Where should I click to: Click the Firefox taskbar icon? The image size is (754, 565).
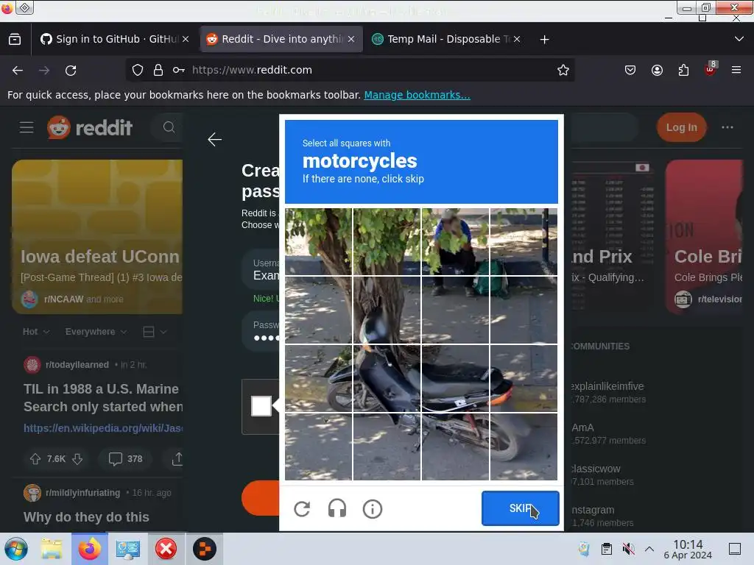coord(90,549)
